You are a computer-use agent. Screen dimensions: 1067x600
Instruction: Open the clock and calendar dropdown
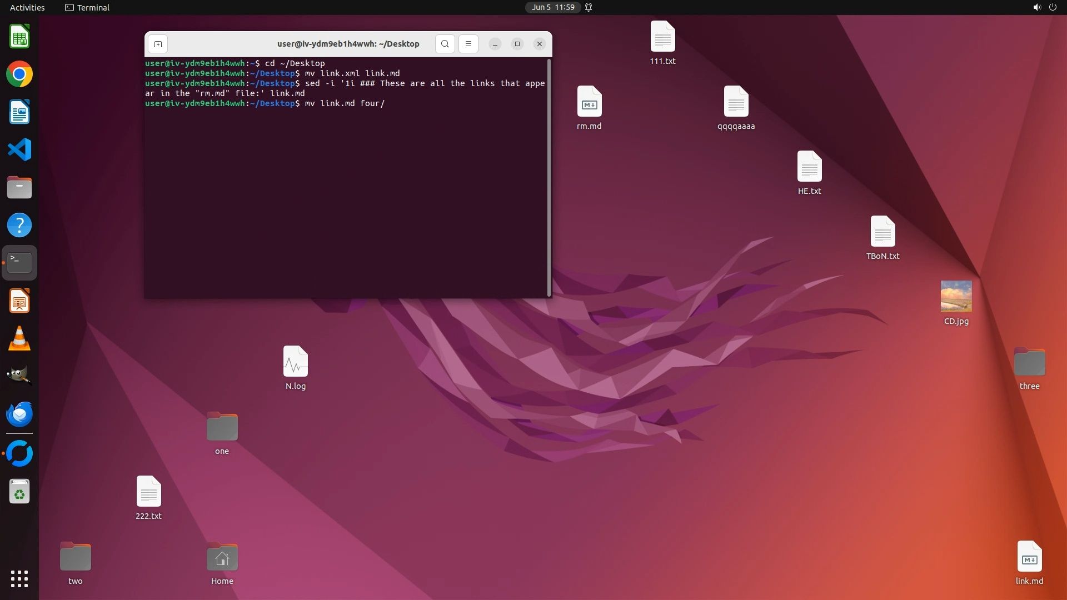tap(552, 7)
